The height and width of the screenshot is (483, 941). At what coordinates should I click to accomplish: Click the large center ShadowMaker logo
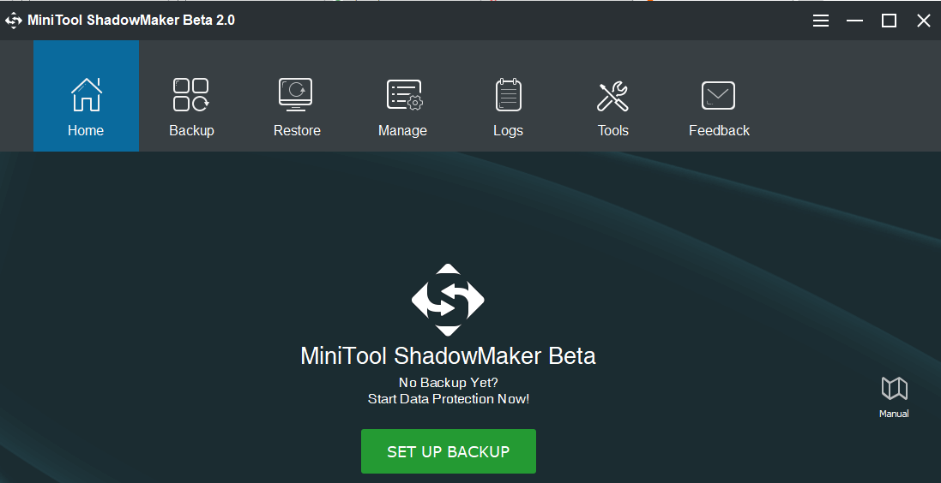coord(448,300)
